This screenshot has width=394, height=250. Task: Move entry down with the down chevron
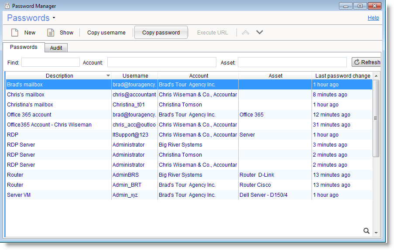[x=260, y=33]
